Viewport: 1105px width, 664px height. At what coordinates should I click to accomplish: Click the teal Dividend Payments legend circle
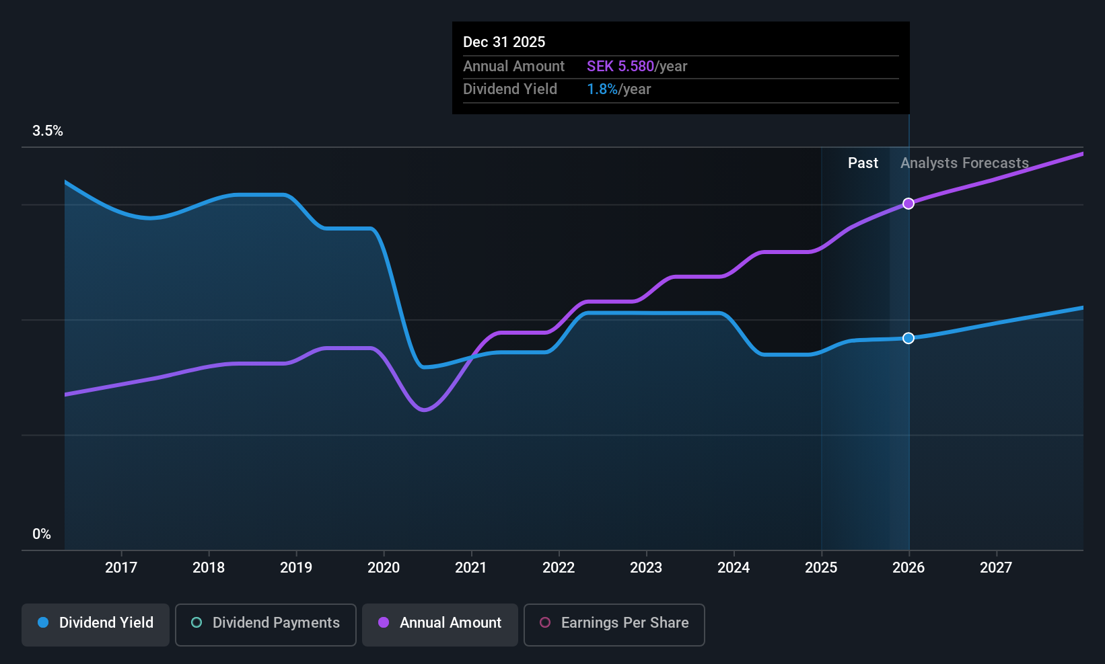197,622
